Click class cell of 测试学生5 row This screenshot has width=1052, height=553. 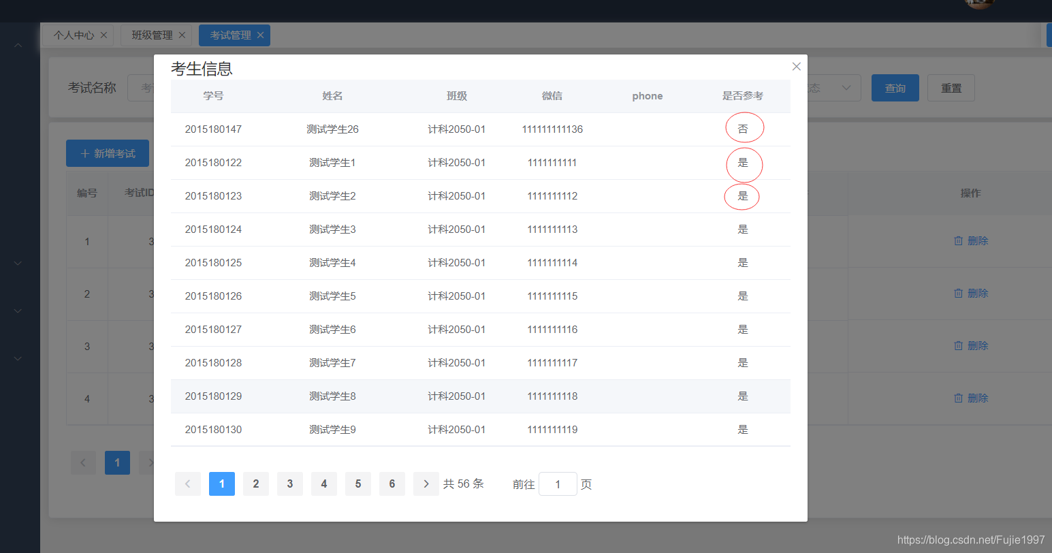point(457,296)
